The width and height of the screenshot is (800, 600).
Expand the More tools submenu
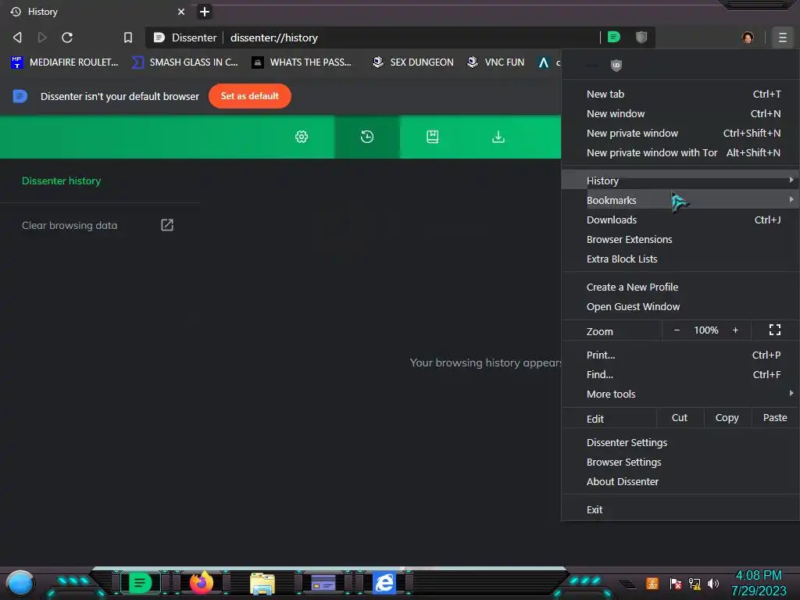(x=680, y=394)
